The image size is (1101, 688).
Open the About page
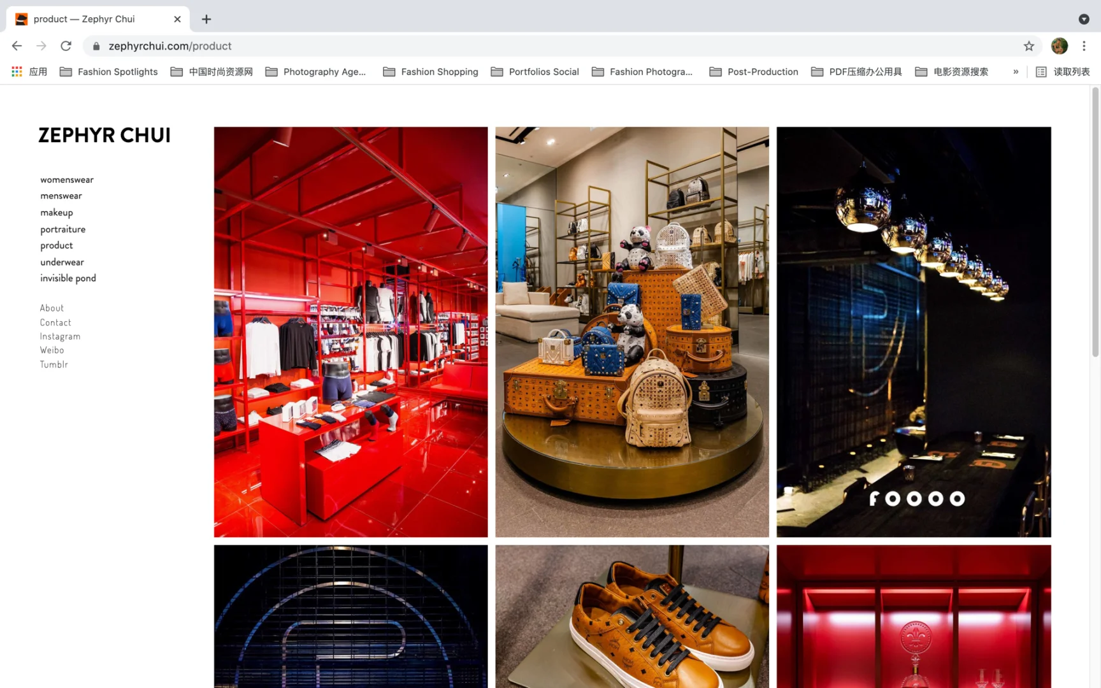52,308
